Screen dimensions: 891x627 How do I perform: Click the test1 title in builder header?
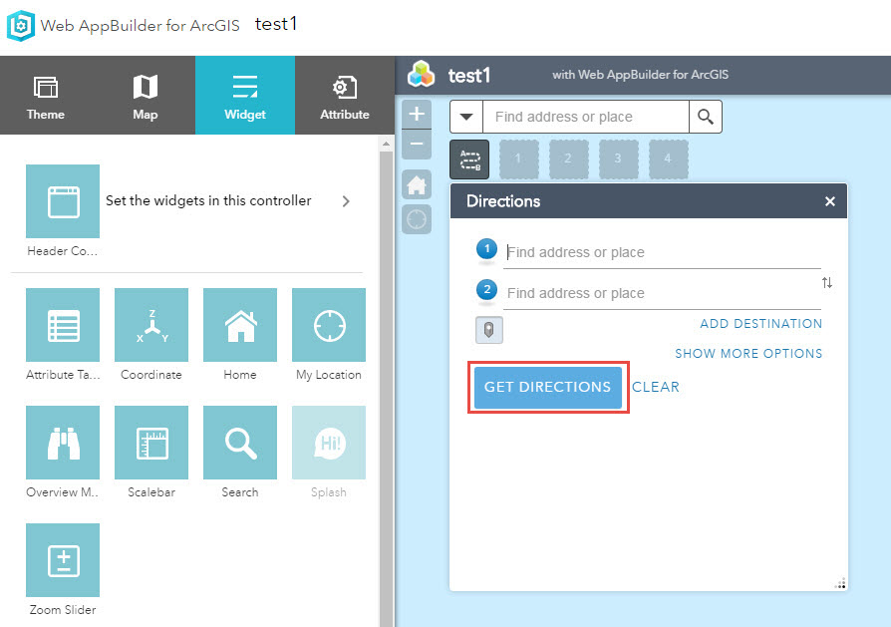coord(276,24)
